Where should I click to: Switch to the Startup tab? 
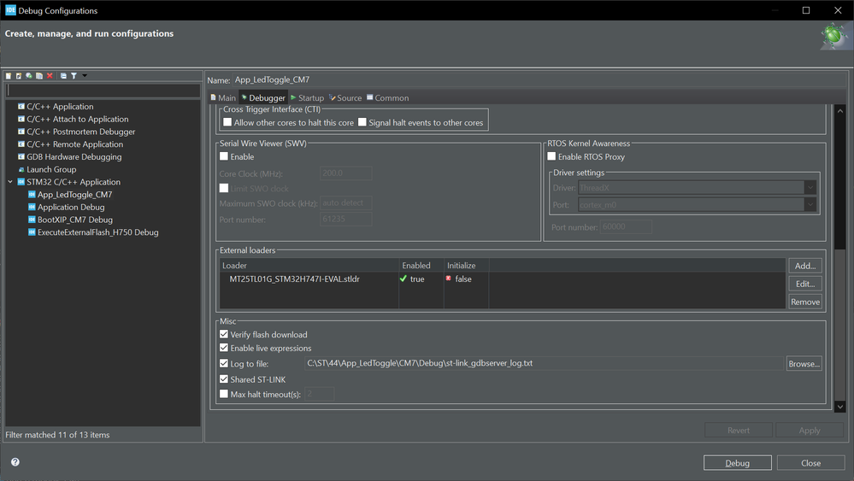click(x=307, y=98)
